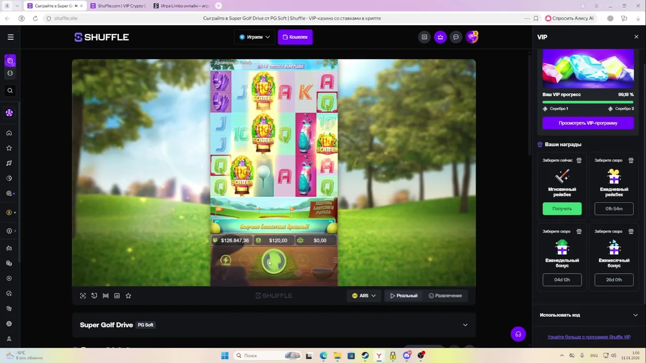Click the bet amount $120,00 field
This screenshot has height=363, width=646.
pyautogui.click(x=274, y=240)
